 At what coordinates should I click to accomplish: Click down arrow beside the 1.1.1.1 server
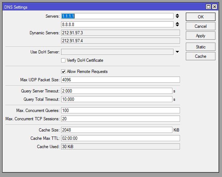point(177,17)
